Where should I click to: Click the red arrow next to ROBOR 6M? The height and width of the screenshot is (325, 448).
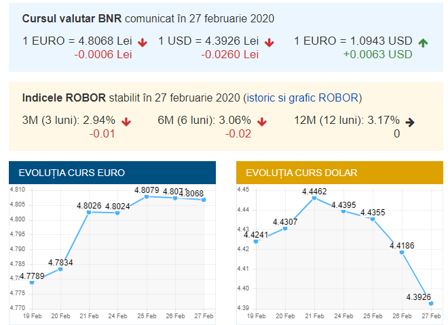(x=262, y=122)
